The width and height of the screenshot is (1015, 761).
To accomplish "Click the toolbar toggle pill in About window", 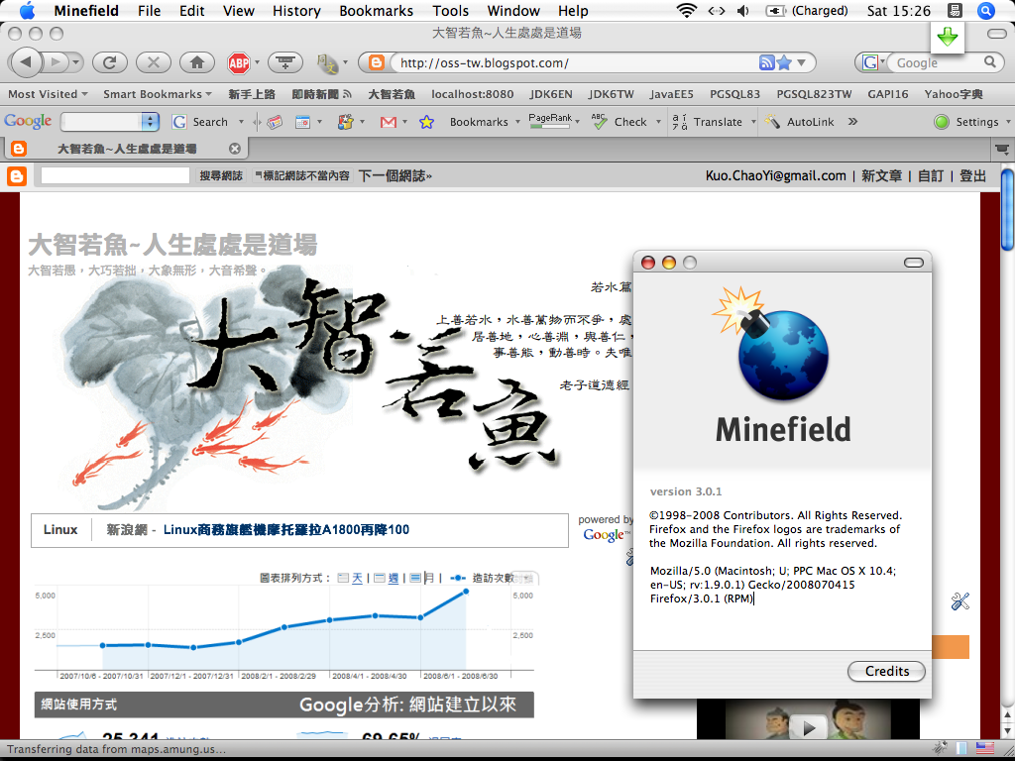I will pyautogui.click(x=913, y=262).
